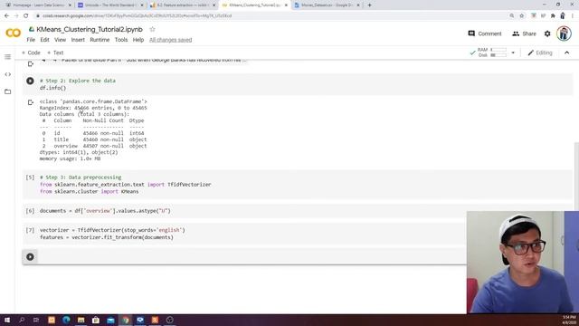The image size is (579, 326).
Task: Open the Edit menu
Action: pyautogui.click(x=44, y=40)
